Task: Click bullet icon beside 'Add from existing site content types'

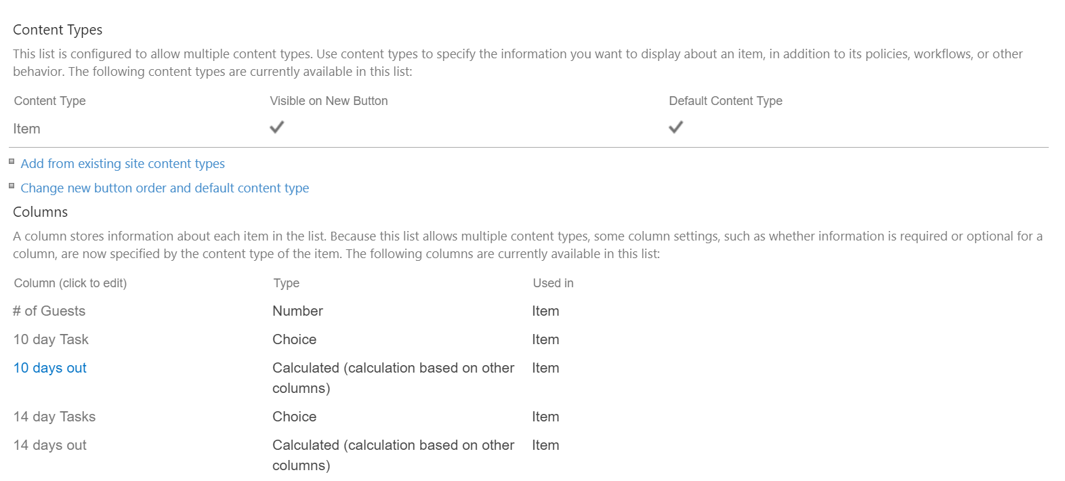Action: pyautogui.click(x=12, y=161)
